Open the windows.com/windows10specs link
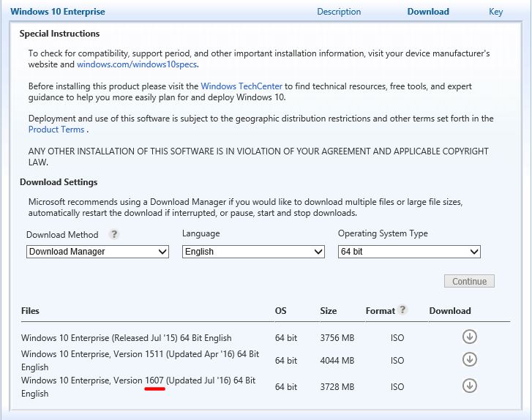This screenshot has width=532, height=420. point(137,64)
